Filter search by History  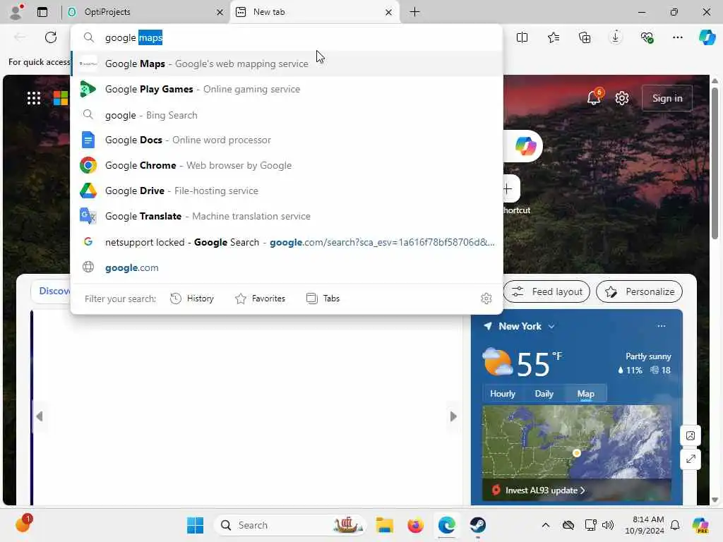[x=192, y=299]
